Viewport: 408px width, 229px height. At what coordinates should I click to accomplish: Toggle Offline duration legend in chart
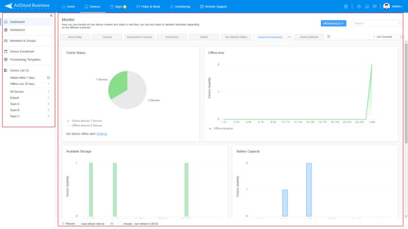[222, 128]
